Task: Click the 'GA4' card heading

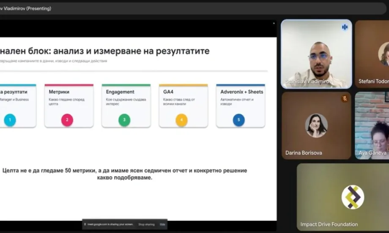Action: pos(168,92)
